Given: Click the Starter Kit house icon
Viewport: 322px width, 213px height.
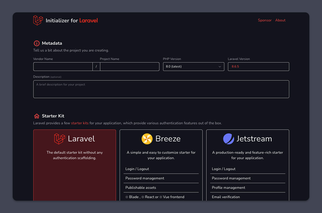Looking at the screenshot, I should click(37, 116).
